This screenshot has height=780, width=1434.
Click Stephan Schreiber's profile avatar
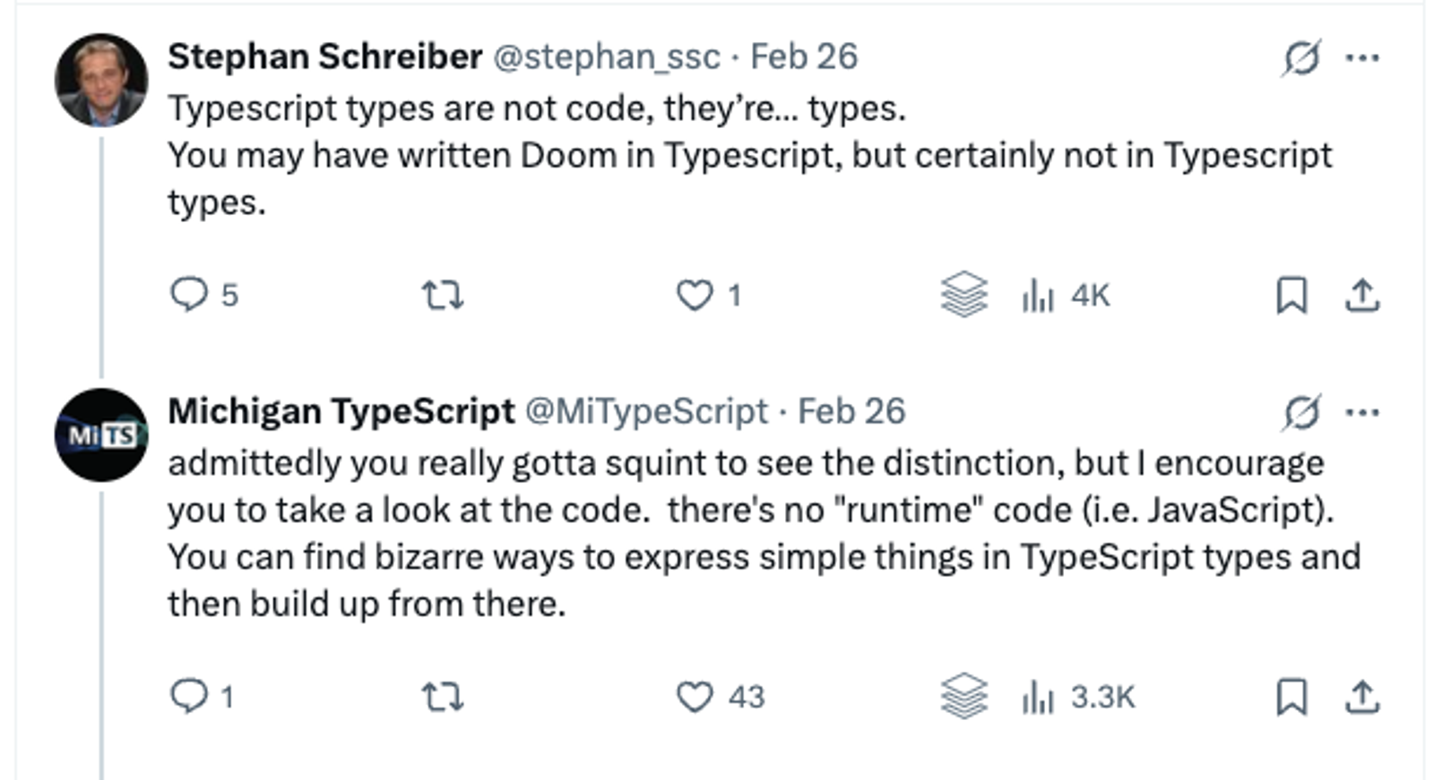tap(101, 80)
